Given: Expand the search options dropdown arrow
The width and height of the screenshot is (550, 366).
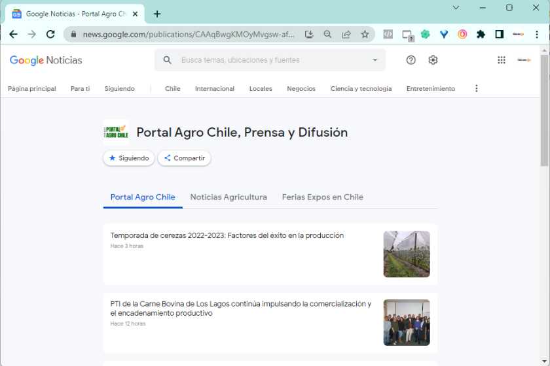Looking at the screenshot, I should coord(375,60).
